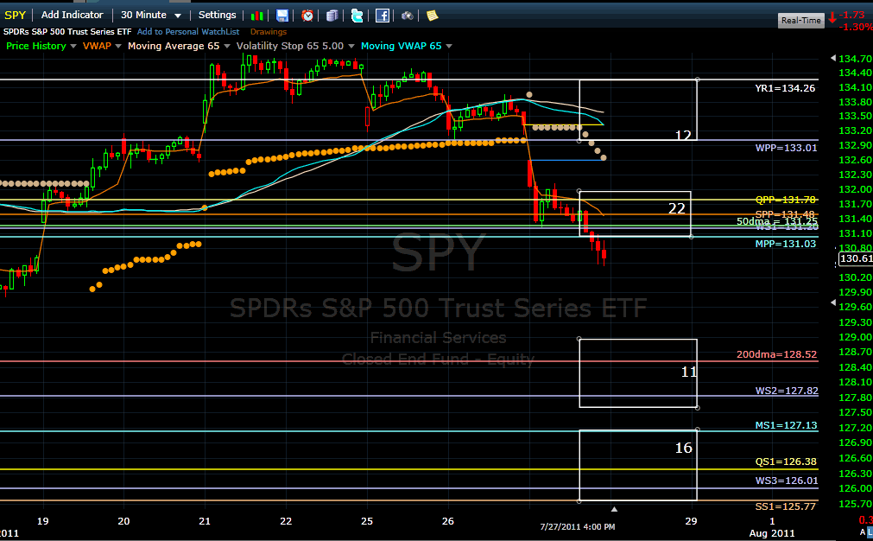Viewport: 873px width, 541px height.
Task: Open the alarm clock alerts icon
Action: (x=307, y=16)
